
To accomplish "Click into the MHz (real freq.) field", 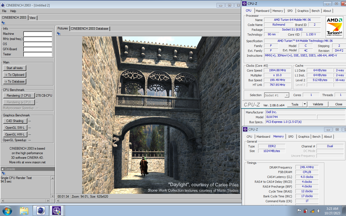I will (38, 39).
